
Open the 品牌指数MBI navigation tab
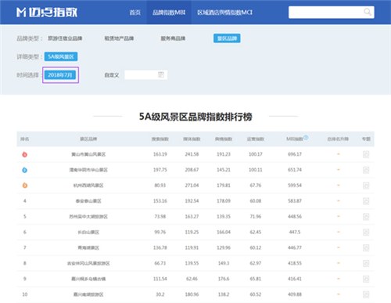pos(169,13)
